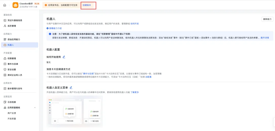Open 成员管理 in the sidebar

point(11,26)
